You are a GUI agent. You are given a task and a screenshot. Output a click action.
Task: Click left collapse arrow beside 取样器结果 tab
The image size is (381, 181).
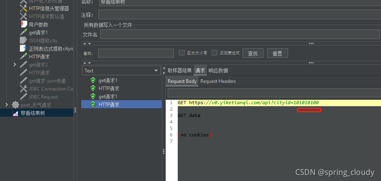click(164, 68)
